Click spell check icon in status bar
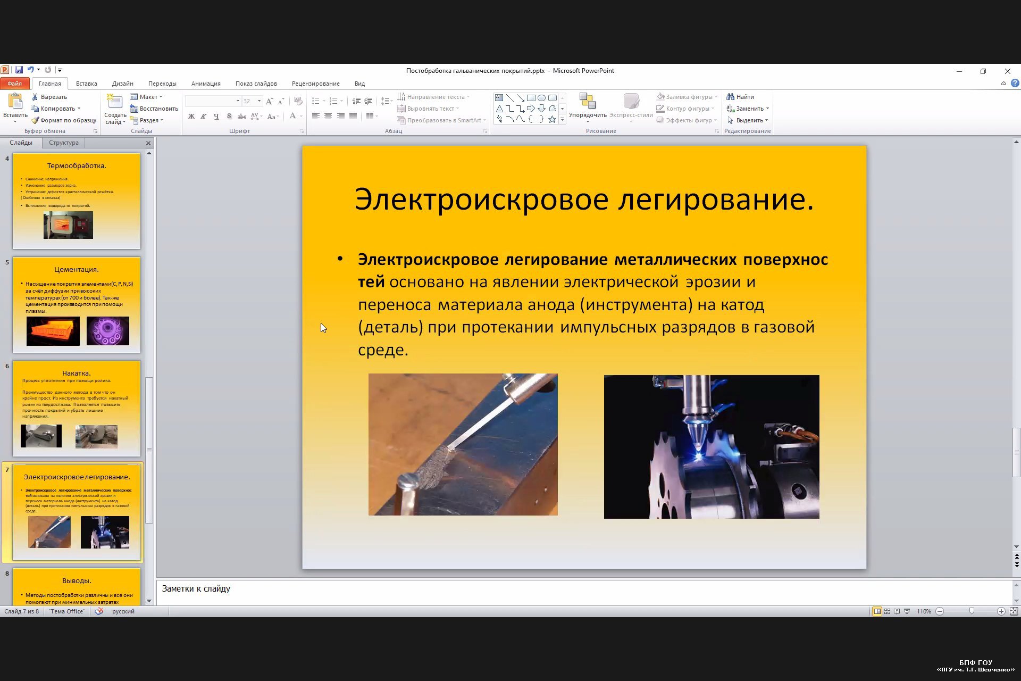The image size is (1021, 681). point(99,611)
